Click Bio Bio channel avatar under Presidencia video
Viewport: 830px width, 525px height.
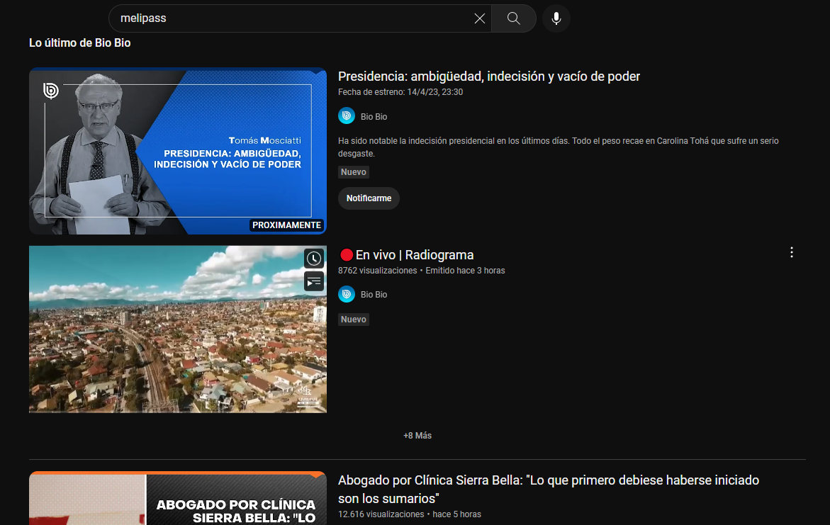point(347,116)
